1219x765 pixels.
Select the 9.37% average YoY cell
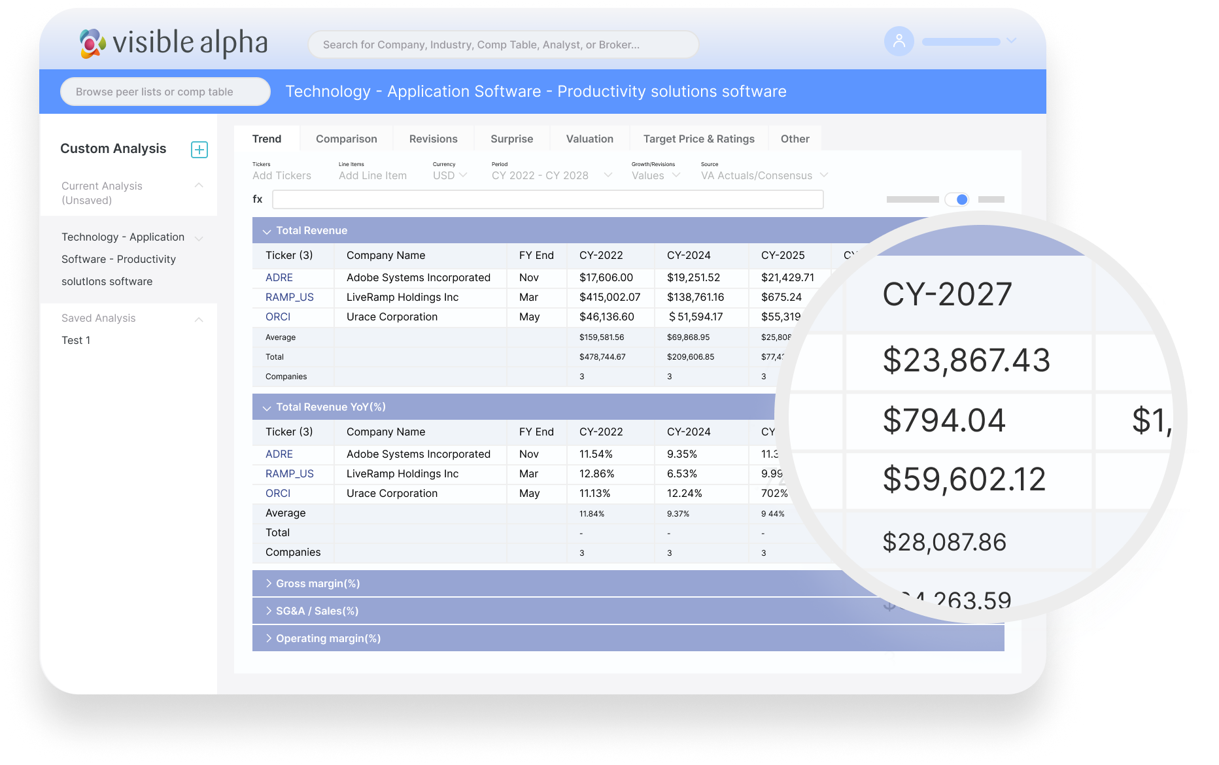point(678,514)
